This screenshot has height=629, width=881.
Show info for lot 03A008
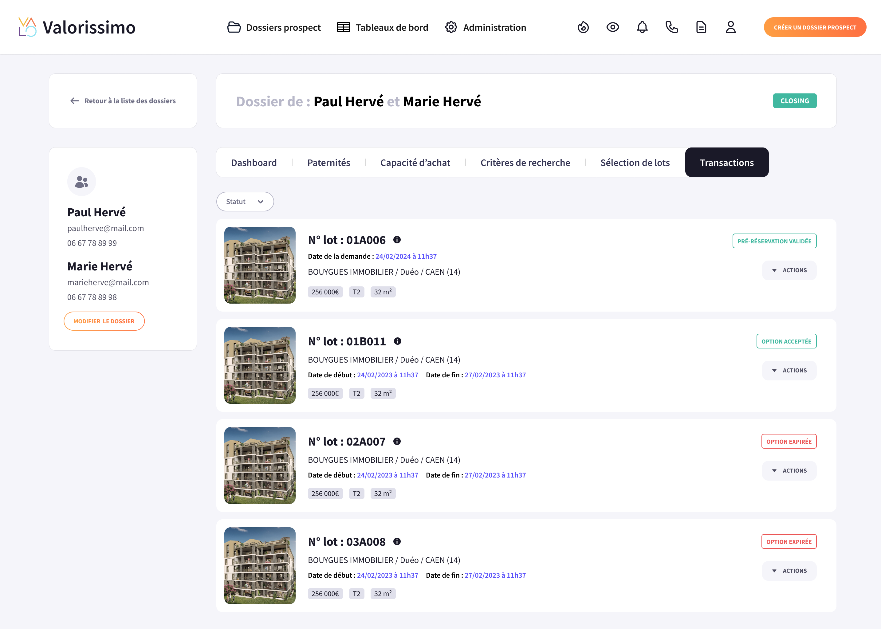pos(397,541)
